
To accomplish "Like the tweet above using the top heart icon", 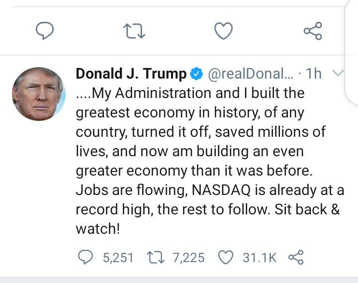I will (223, 31).
